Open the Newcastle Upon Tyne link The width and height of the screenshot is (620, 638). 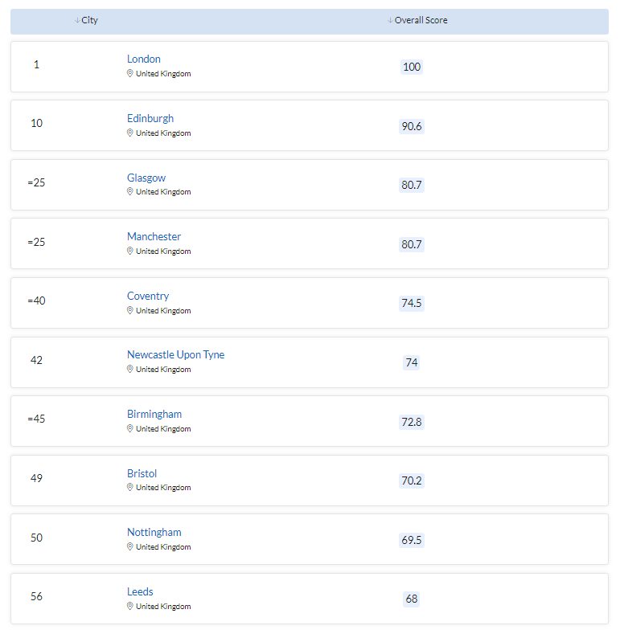click(x=176, y=355)
